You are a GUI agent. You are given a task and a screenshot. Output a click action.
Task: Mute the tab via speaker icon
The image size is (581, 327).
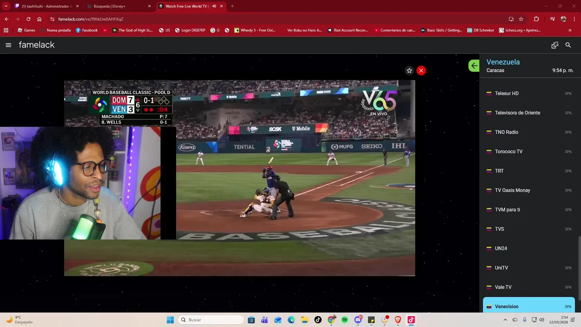coord(214,6)
